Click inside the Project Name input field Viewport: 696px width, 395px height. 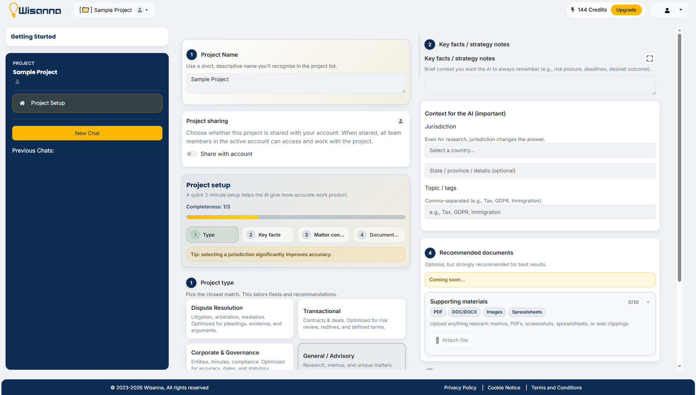tap(295, 83)
